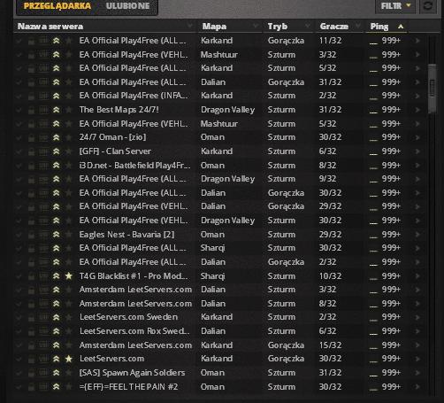Expand arrow on Karkand Gorączka 11/32 row
The height and width of the screenshot is (403, 444).
[x=417, y=41]
